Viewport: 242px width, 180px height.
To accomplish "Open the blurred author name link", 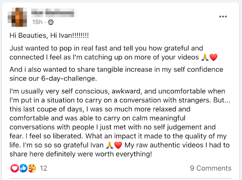I will tap(52, 13).
